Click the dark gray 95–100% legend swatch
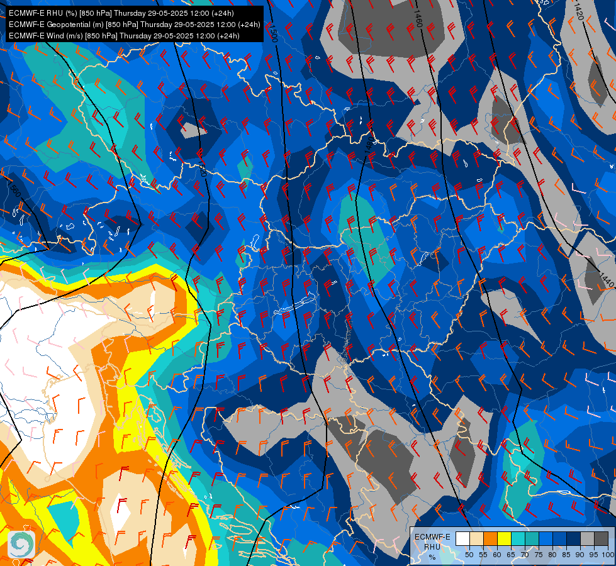Image resolution: width=616 pixels, height=566 pixels. pos(602,538)
